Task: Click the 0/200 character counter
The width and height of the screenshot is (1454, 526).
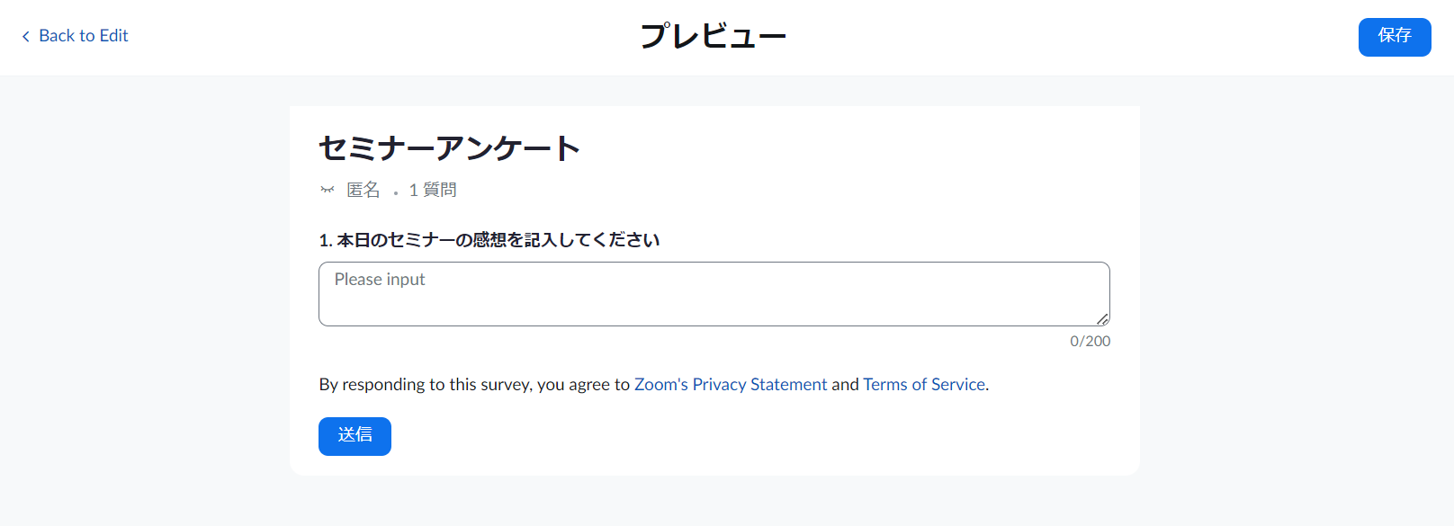Action: coord(1090,342)
